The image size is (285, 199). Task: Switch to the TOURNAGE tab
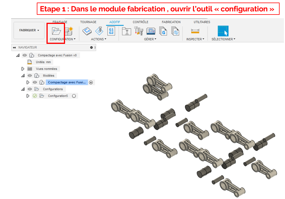point(88,22)
